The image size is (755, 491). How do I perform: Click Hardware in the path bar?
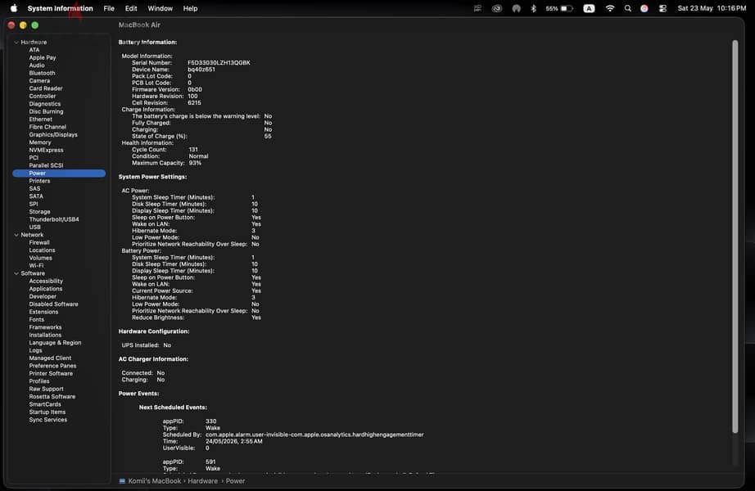coord(203,481)
